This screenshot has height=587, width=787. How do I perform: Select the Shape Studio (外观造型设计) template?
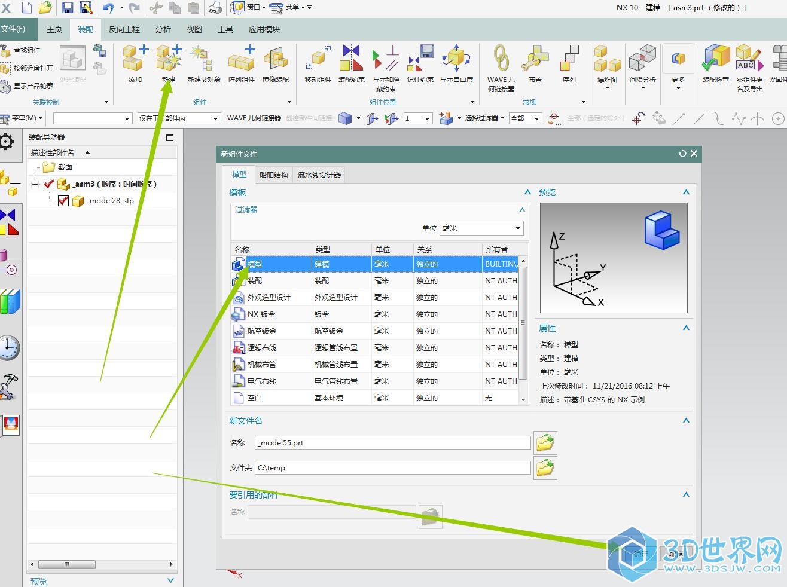375,297
